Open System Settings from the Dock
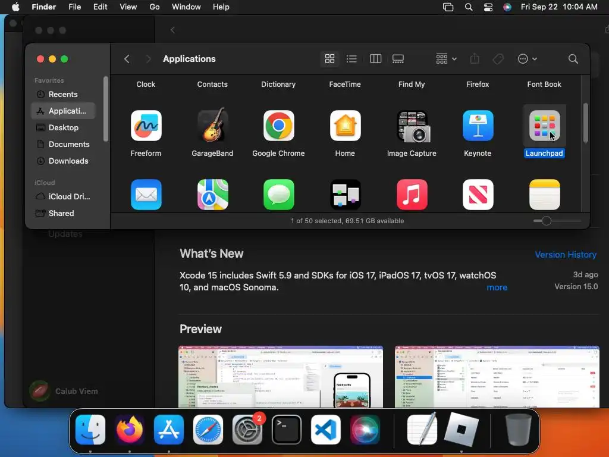This screenshot has height=457, width=609. tap(247, 430)
